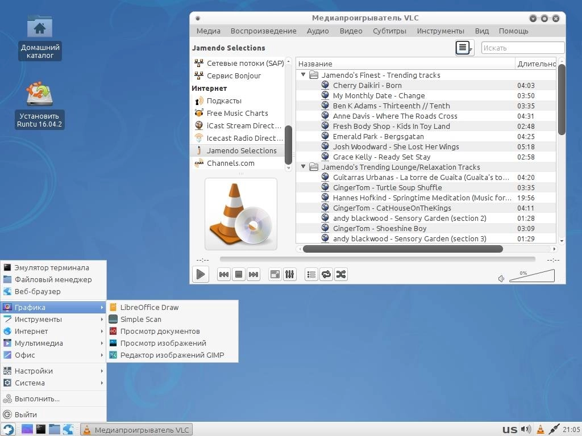Viewport: 582px width, 436px height.
Task: Expand the Инструменты submenu in start menu
Action: click(x=53, y=319)
